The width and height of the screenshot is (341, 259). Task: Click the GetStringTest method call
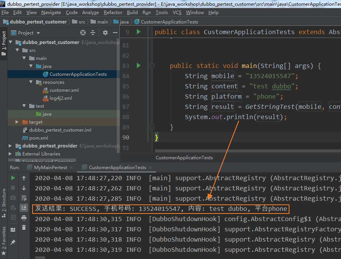(x=270, y=107)
